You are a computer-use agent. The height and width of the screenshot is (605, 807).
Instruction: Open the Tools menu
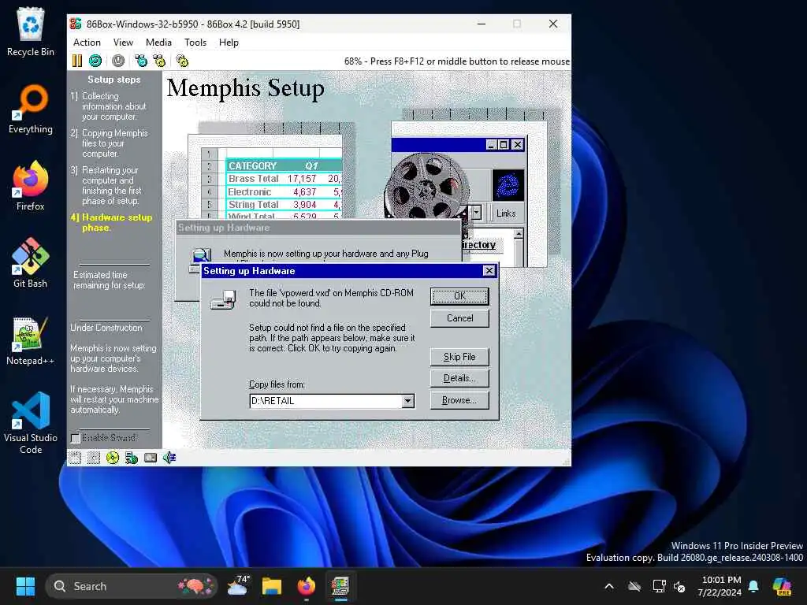[195, 43]
